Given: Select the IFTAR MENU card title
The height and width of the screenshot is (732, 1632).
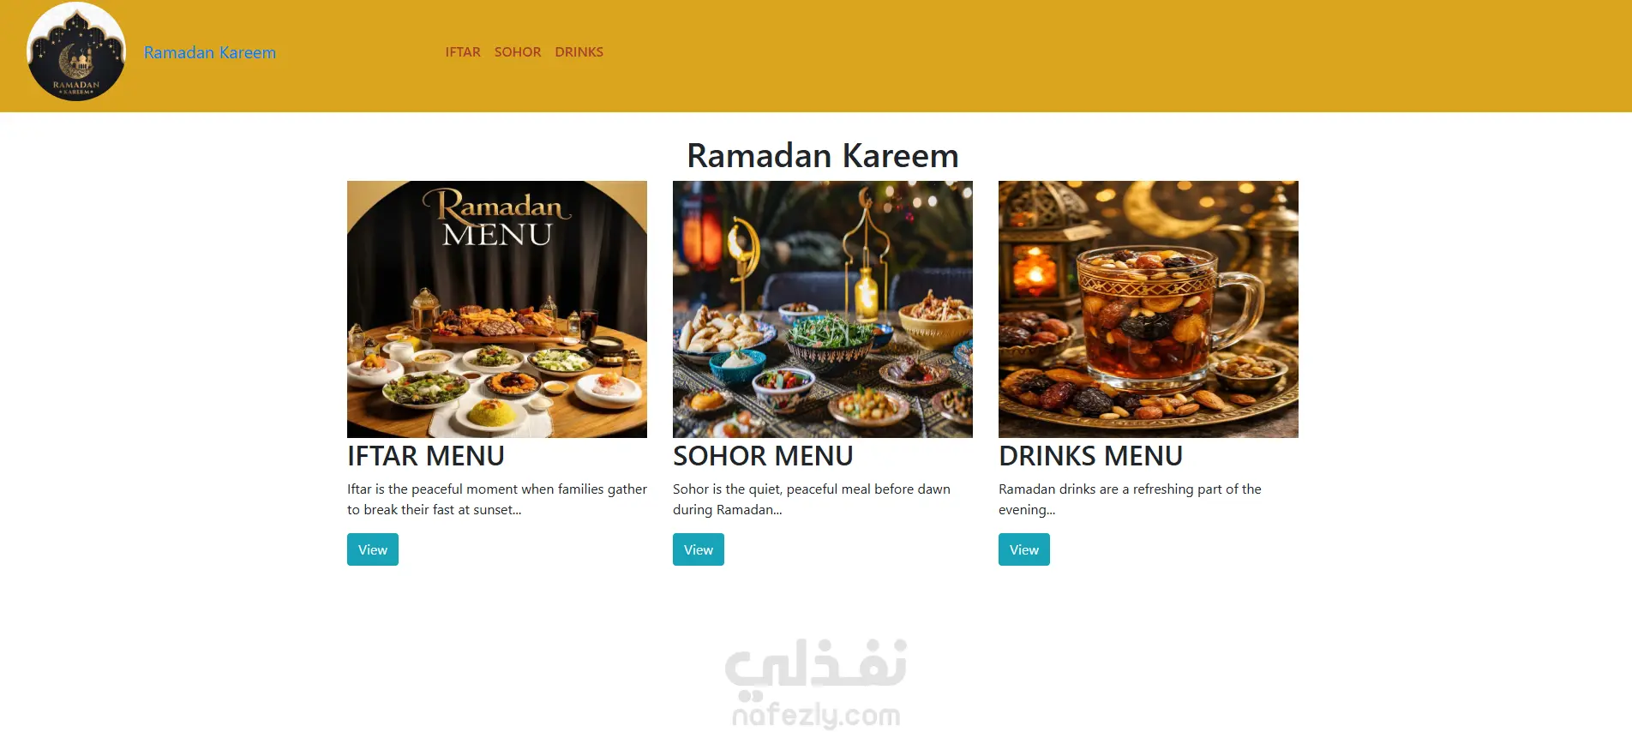Looking at the screenshot, I should coord(426,456).
